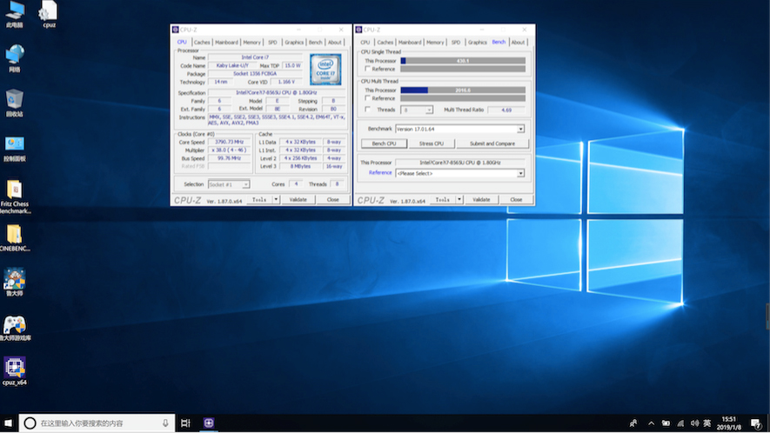
Task: Show hidden tray icons chevron
Action: [x=651, y=423]
